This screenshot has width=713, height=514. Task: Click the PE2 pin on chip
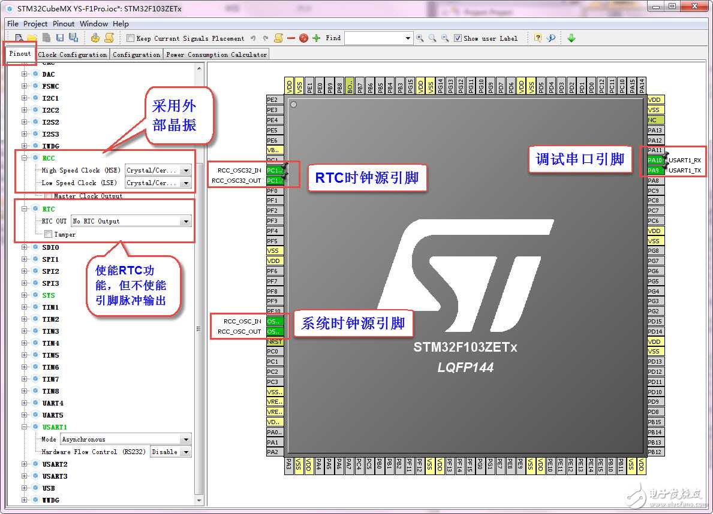(275, 100)
